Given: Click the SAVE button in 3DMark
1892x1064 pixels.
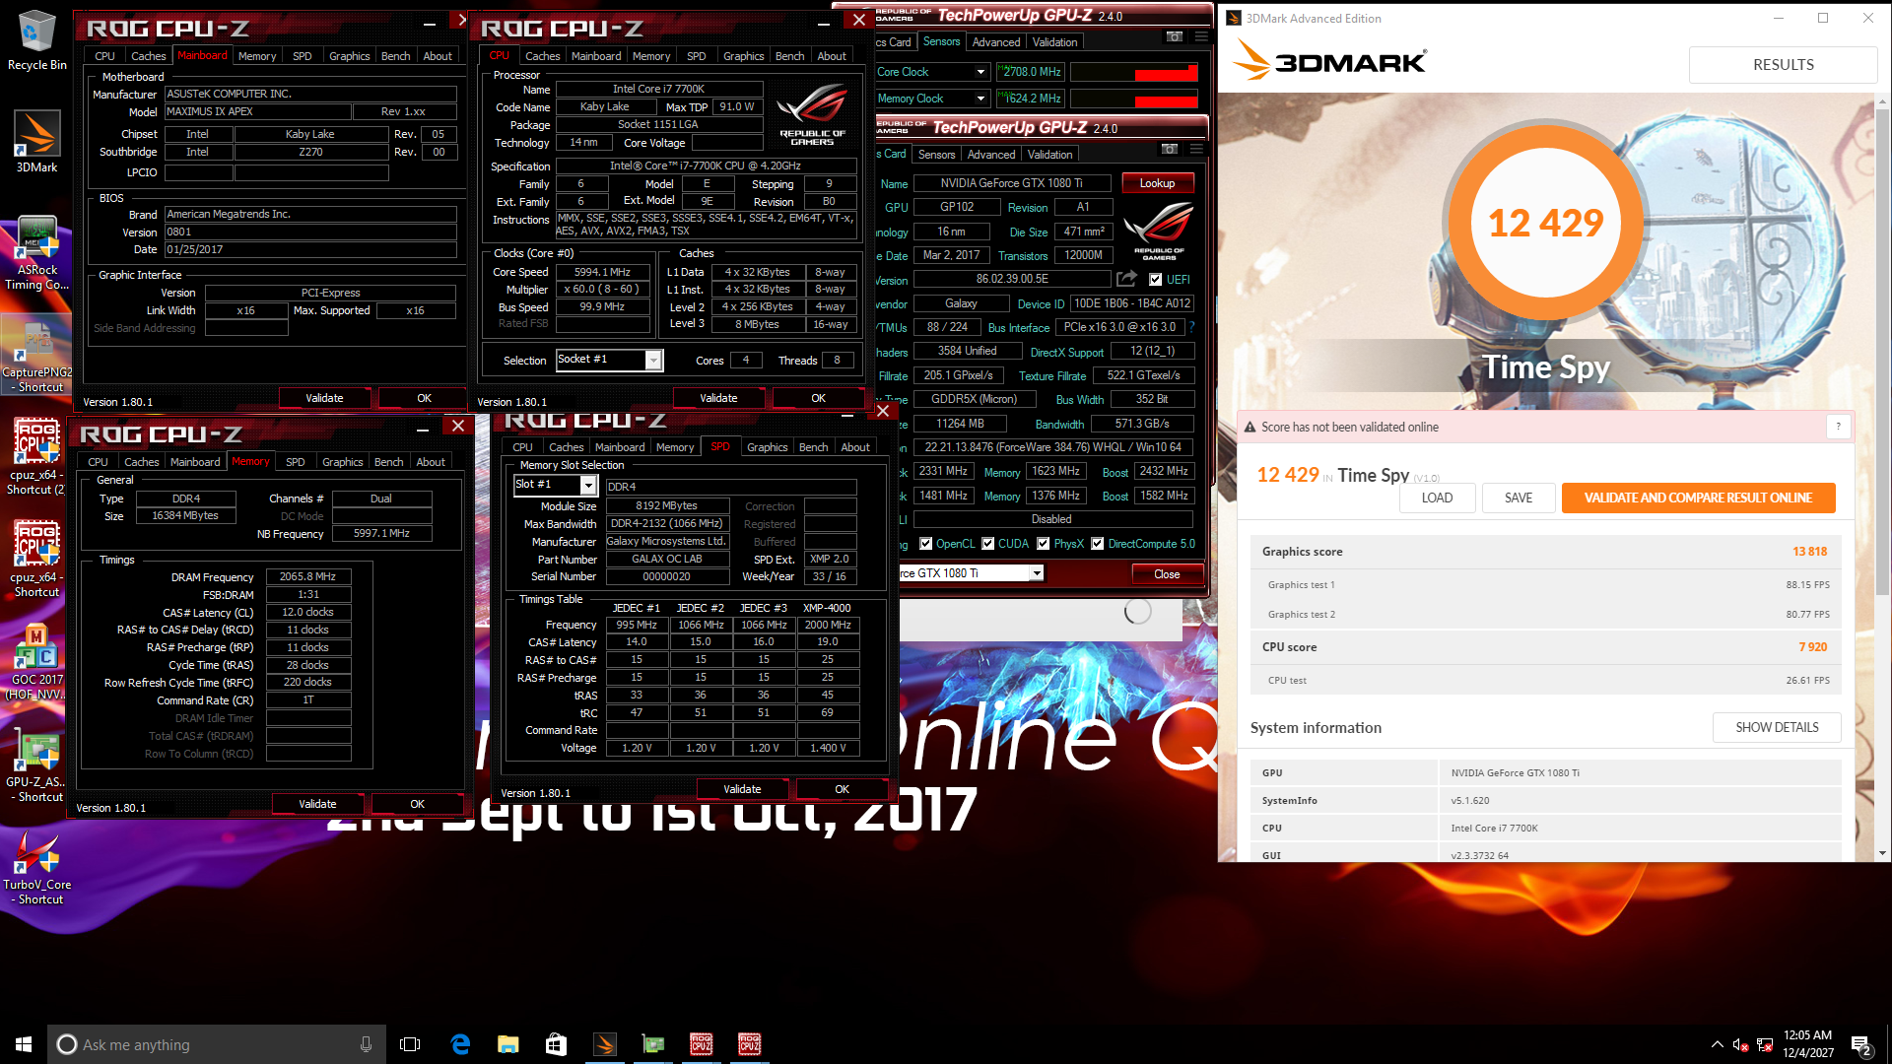Looking at the screenshot, I should point(1519,499).
